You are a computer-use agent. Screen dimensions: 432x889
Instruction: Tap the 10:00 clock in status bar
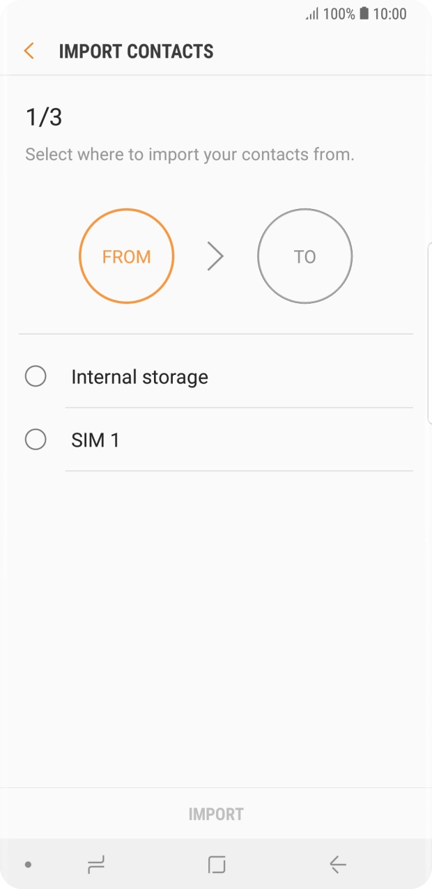click(x=390, y=14)
